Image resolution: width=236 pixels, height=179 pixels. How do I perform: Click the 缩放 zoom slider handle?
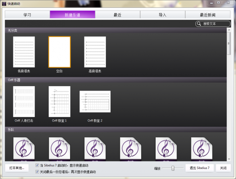point(173,168)
